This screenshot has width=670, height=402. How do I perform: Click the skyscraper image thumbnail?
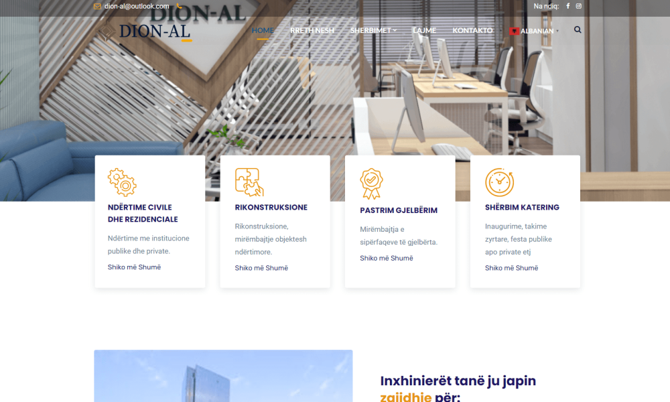224,376
